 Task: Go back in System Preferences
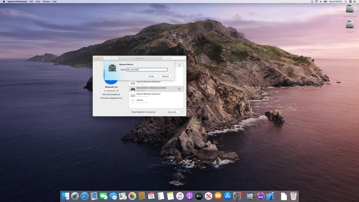click(x=105, y=58)
